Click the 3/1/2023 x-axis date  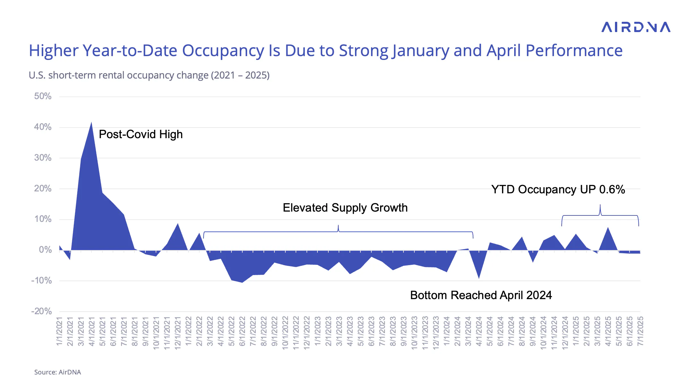pyautogui.click(x=339, y=331)
